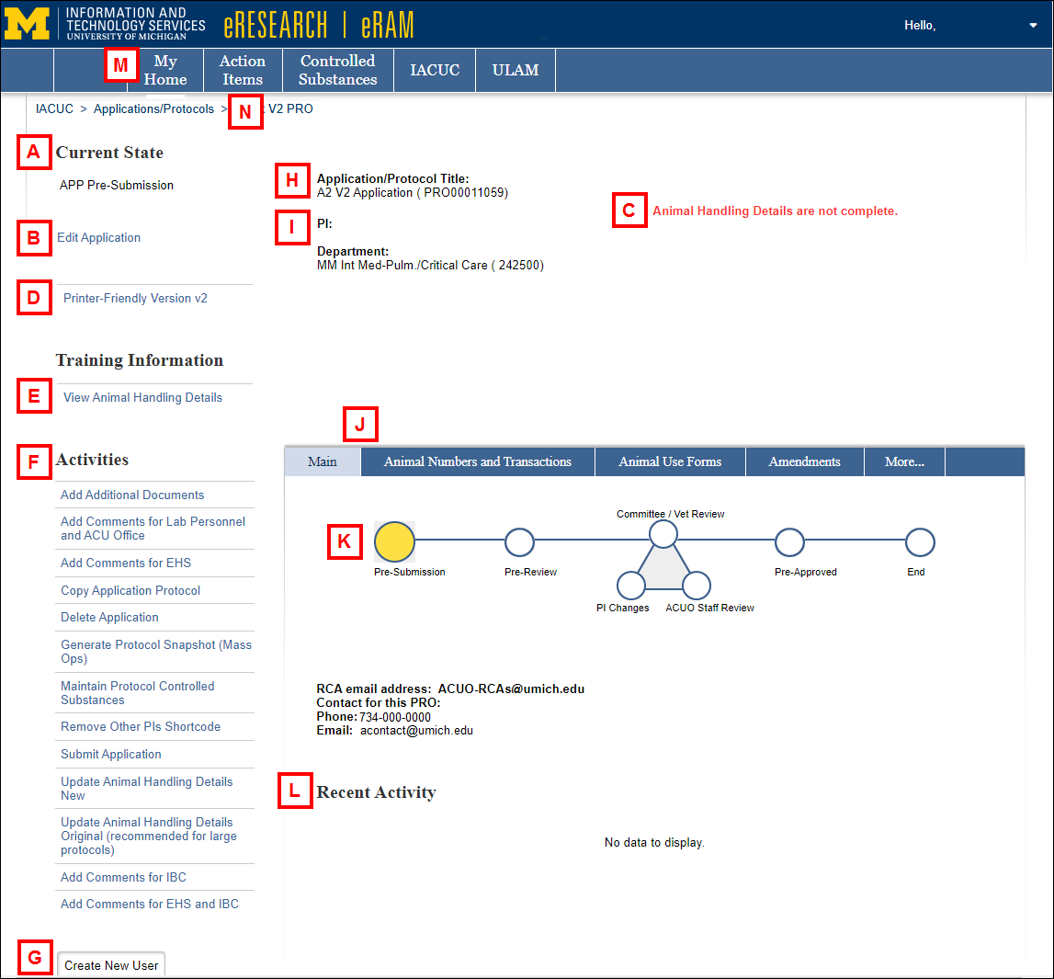
Task: Open the ULAM menu
Action: (515, 69)
